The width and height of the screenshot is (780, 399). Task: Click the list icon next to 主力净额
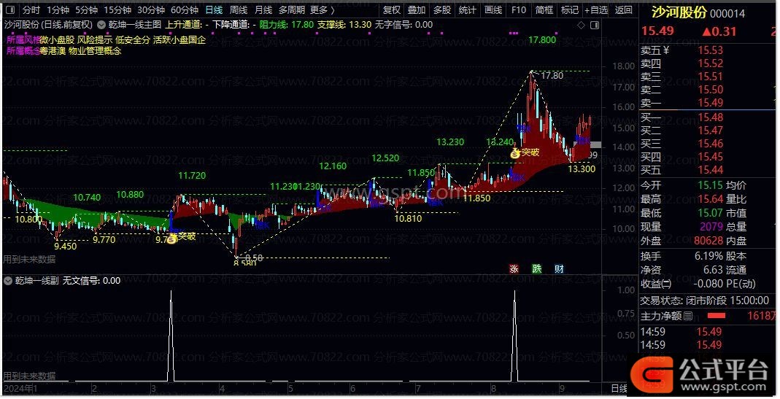(688, 316)
